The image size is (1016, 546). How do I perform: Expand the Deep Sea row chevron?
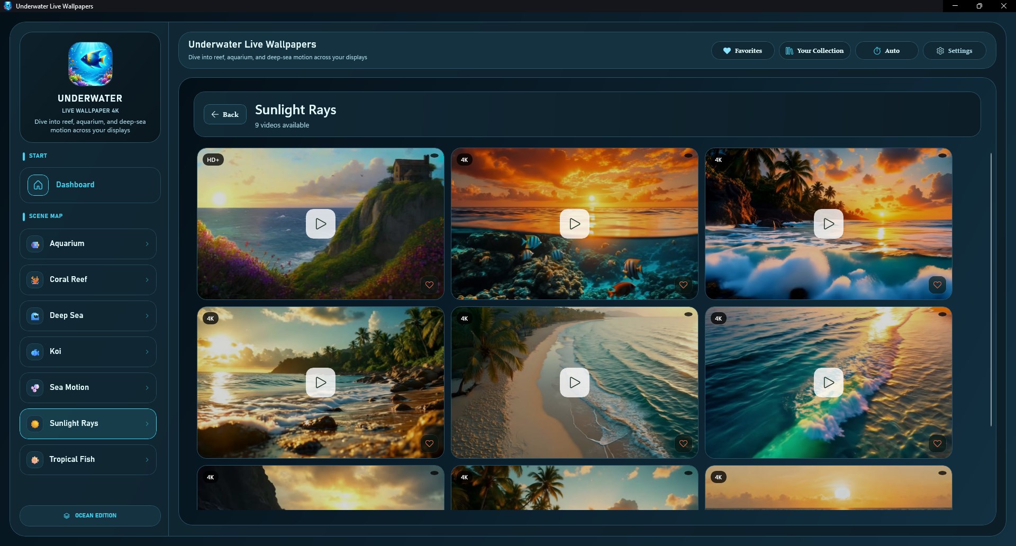[147, 316]
